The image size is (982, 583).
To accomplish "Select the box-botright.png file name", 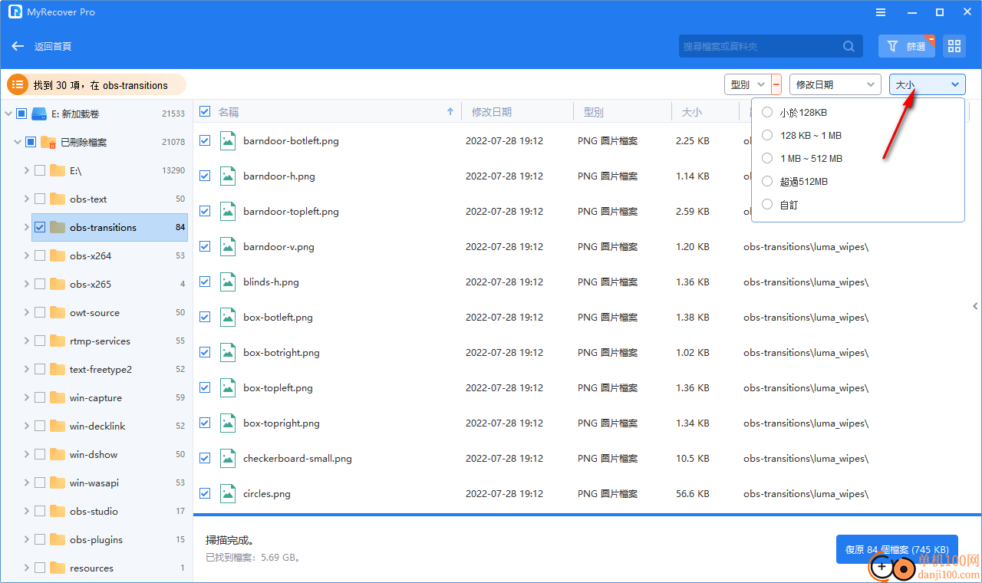I will (282, 352).
